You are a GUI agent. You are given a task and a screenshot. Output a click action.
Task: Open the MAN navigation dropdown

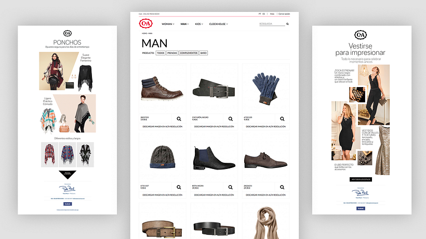click(x=184, y=24)
